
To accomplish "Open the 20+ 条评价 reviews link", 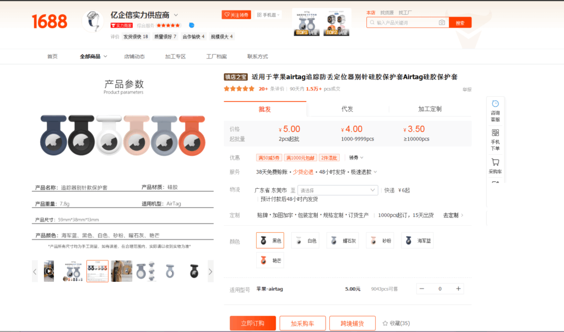I will click(272, 89).
